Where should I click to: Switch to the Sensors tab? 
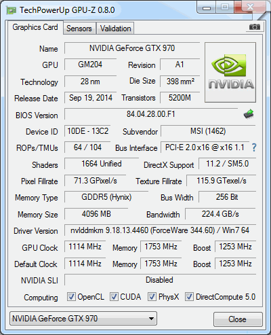click(x=79, y=29)
